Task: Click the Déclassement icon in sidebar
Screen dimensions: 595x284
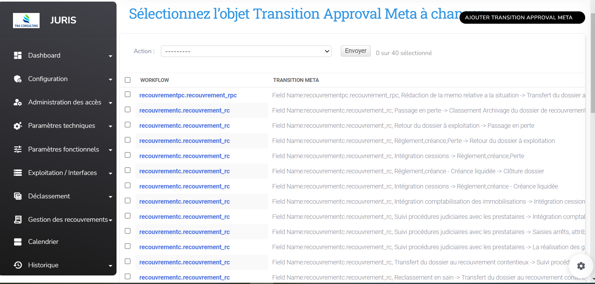Action: pyautogui.click(x=18, y=196)
